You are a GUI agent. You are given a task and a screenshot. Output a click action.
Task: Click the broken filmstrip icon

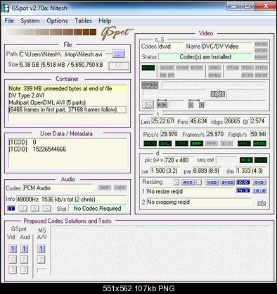click(x=218, y=94)
